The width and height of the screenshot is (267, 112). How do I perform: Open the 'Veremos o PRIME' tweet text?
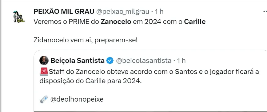(x=120, y=22)
